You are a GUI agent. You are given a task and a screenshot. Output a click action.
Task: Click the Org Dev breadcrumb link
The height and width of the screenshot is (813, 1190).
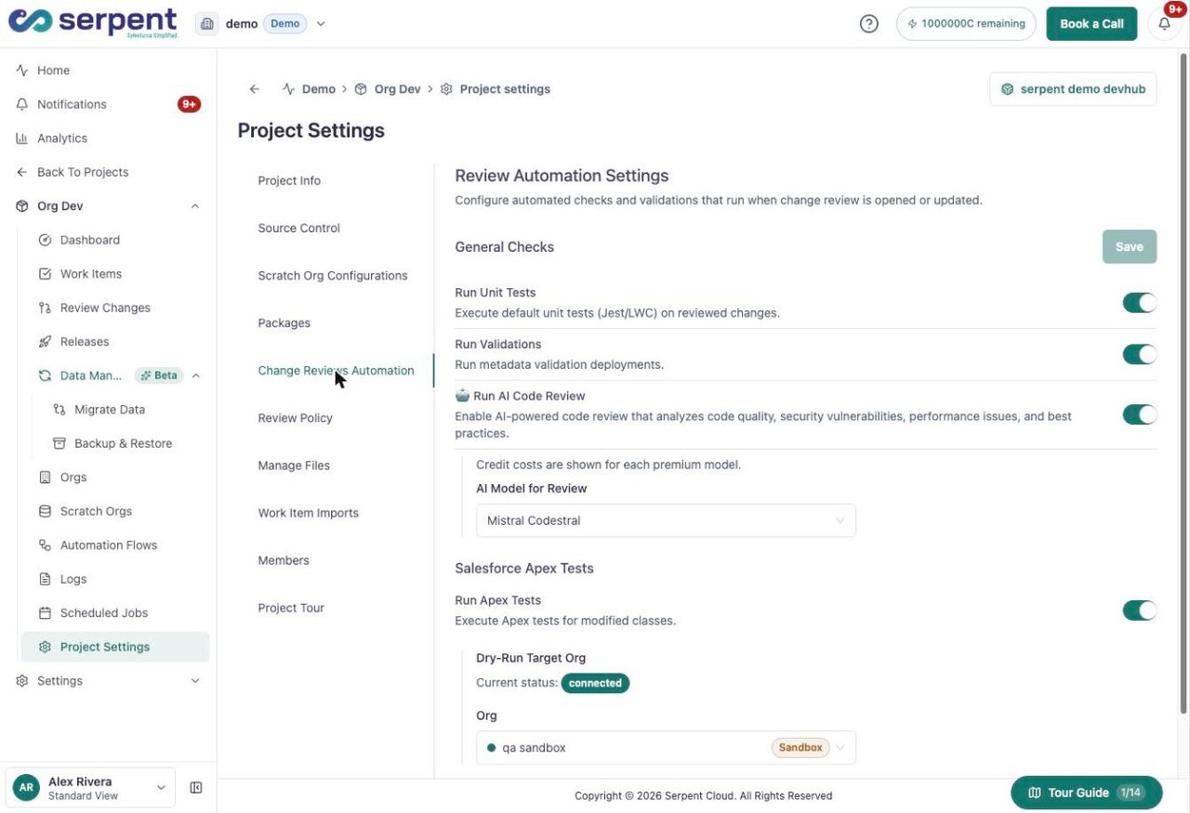(398, 89)
